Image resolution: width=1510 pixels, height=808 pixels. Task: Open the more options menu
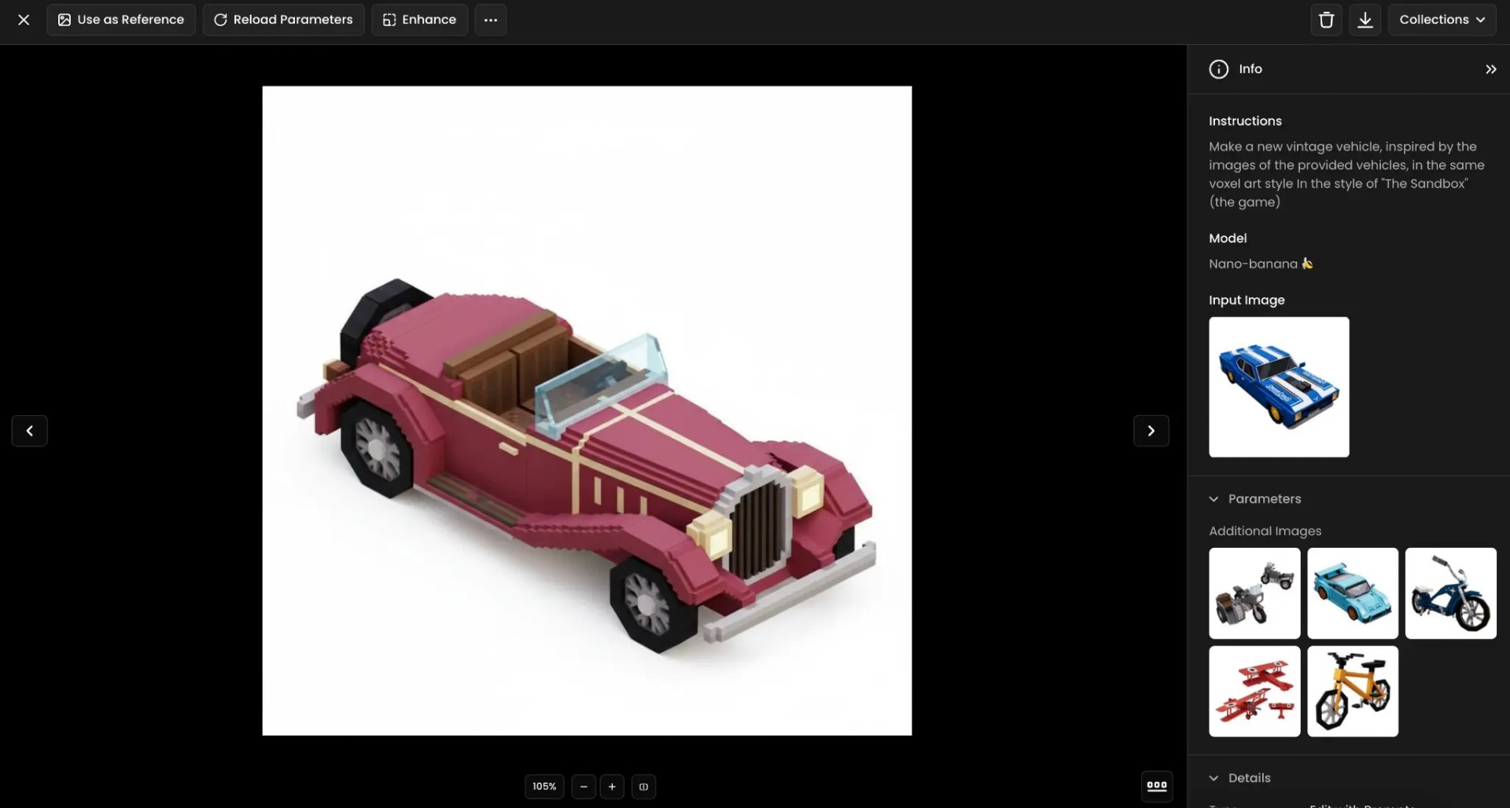(490, 20)
